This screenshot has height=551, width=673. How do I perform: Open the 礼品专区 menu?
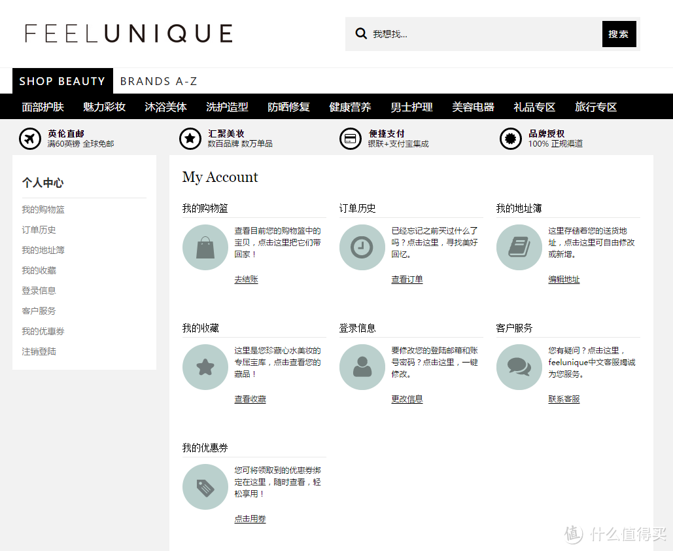pos(534,107)
